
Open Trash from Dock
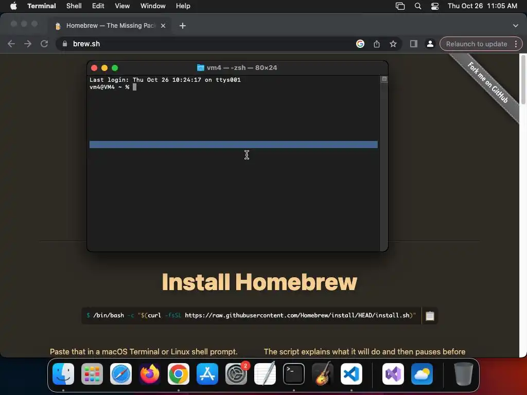464,374
